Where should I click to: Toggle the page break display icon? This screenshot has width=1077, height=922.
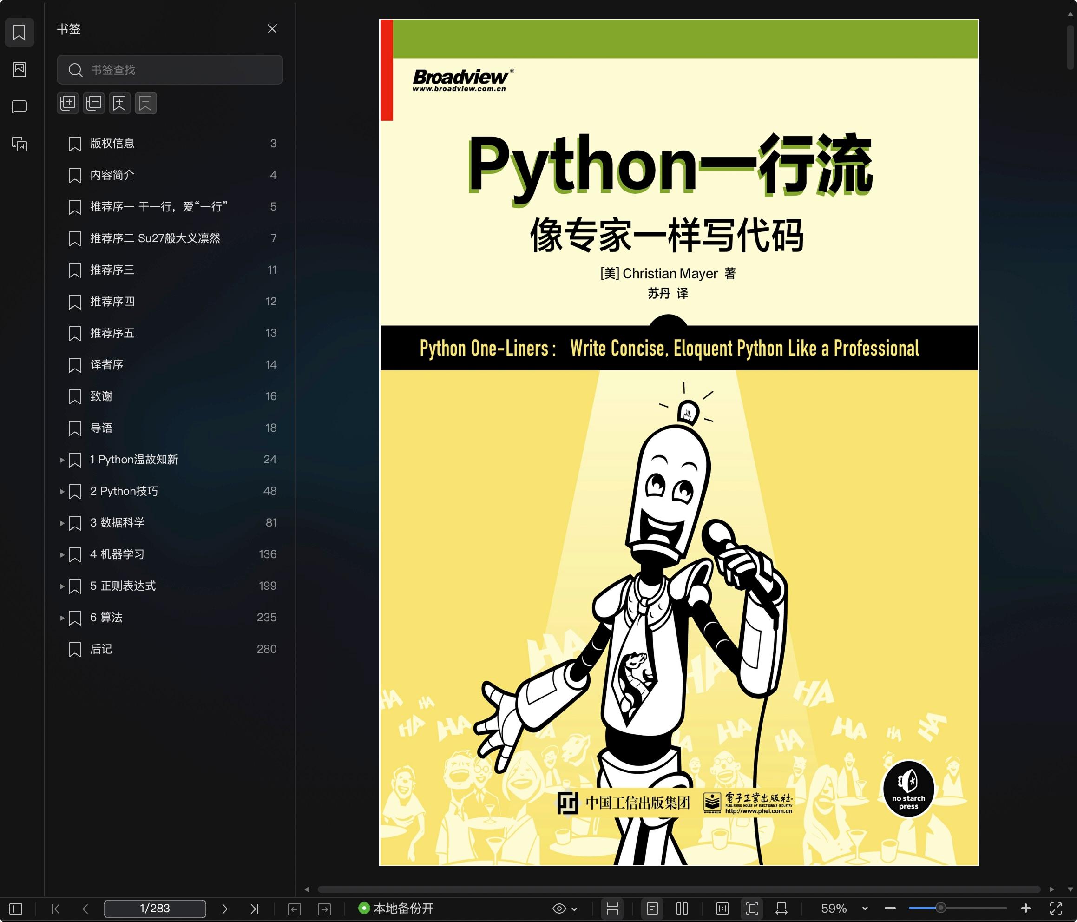(612, 909)
